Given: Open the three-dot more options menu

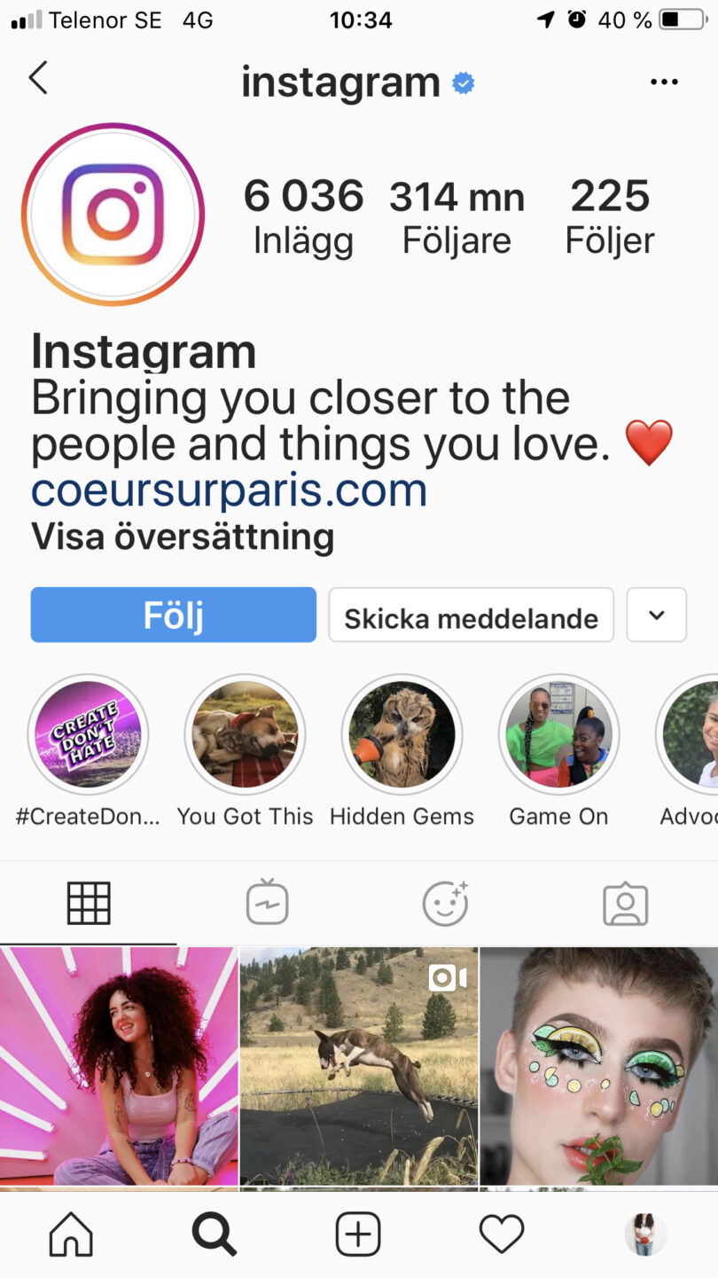Looking at the screenshot, I should pos(664,82).
